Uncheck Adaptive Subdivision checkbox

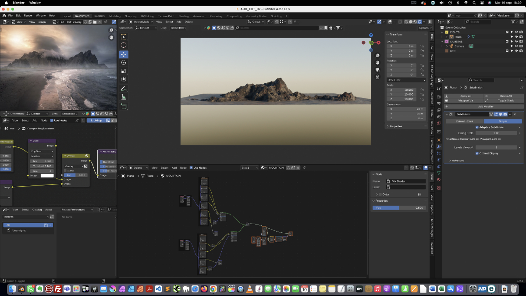(477, 127)
